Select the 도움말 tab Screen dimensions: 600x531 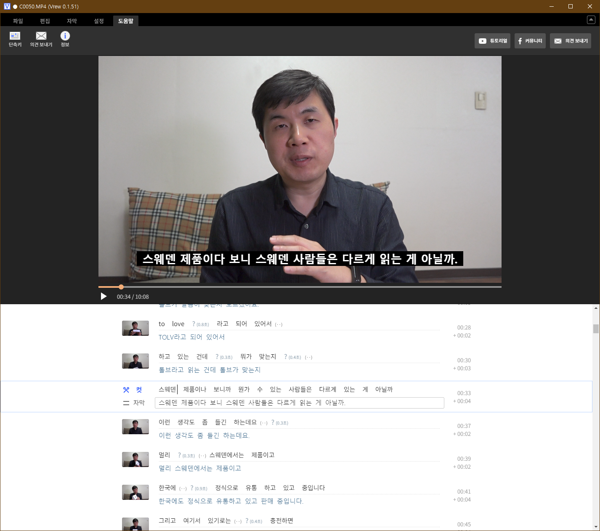pyautogui.click(x=126, y=21)
